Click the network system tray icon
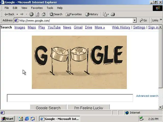163x122 pixels. pos(142,119)
